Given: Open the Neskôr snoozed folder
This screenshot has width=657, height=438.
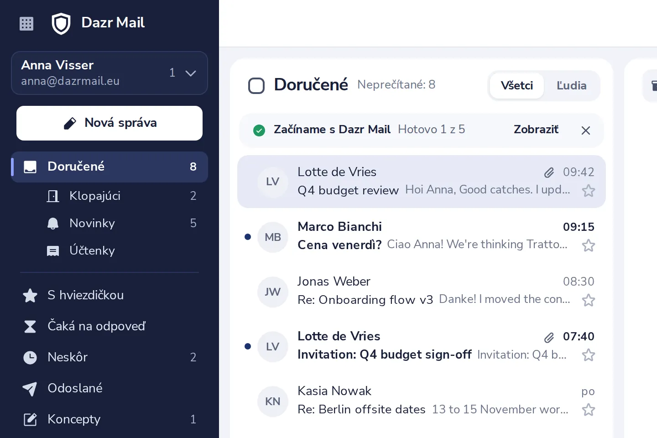Looking at the screenshot, I should click(109, 357).
